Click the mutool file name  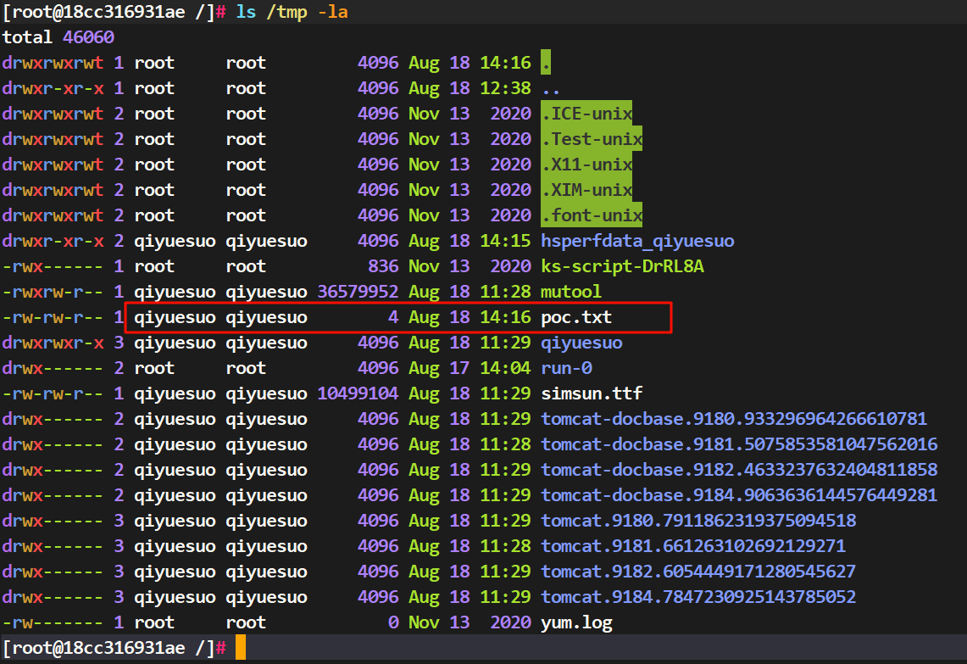(571, 292)
